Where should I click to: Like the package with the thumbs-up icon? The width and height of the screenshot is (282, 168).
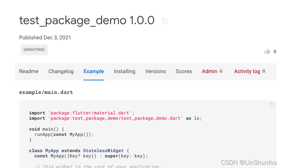point(267,52)
